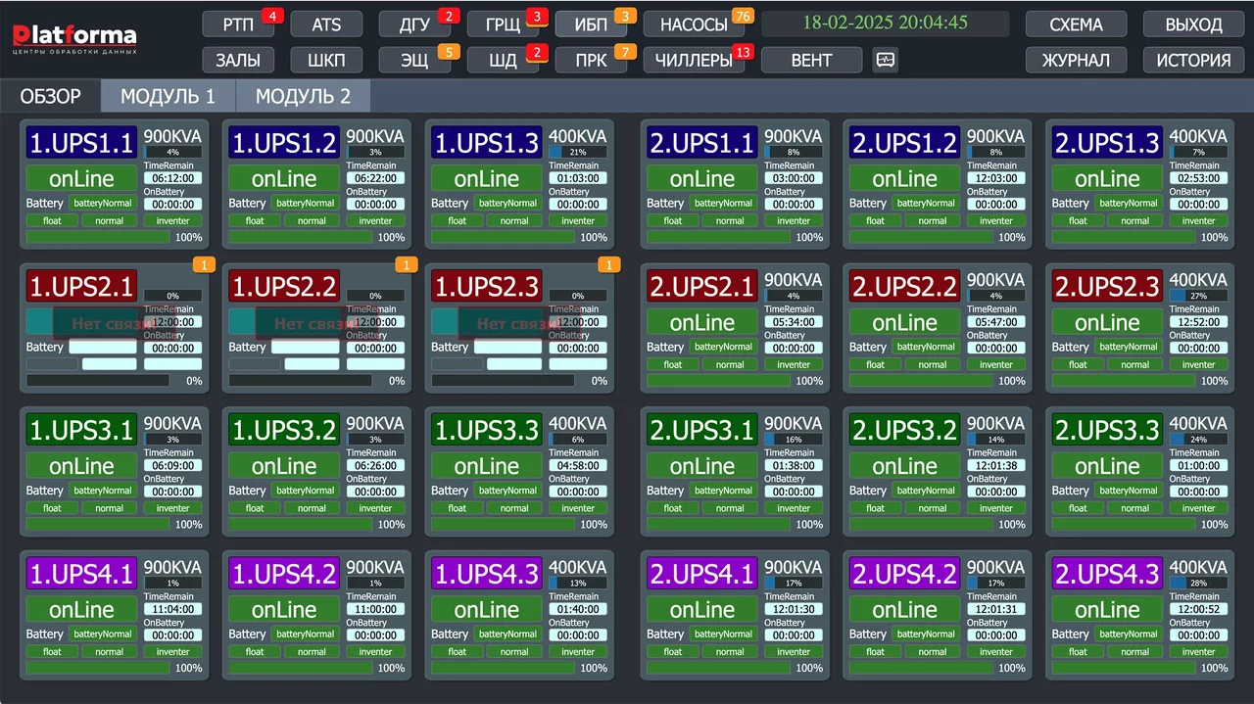Open the СХЕМА view
The height and width of the screenshot is (704, 1254).
tap(1076, 24)
